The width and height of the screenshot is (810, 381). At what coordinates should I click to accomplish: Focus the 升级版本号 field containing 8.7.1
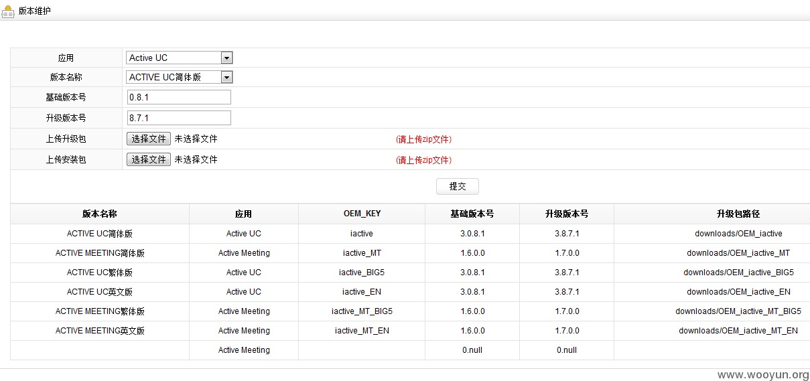click(179, 118)
